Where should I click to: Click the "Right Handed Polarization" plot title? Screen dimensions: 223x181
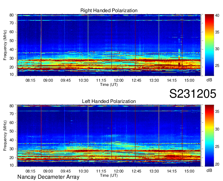109,10
